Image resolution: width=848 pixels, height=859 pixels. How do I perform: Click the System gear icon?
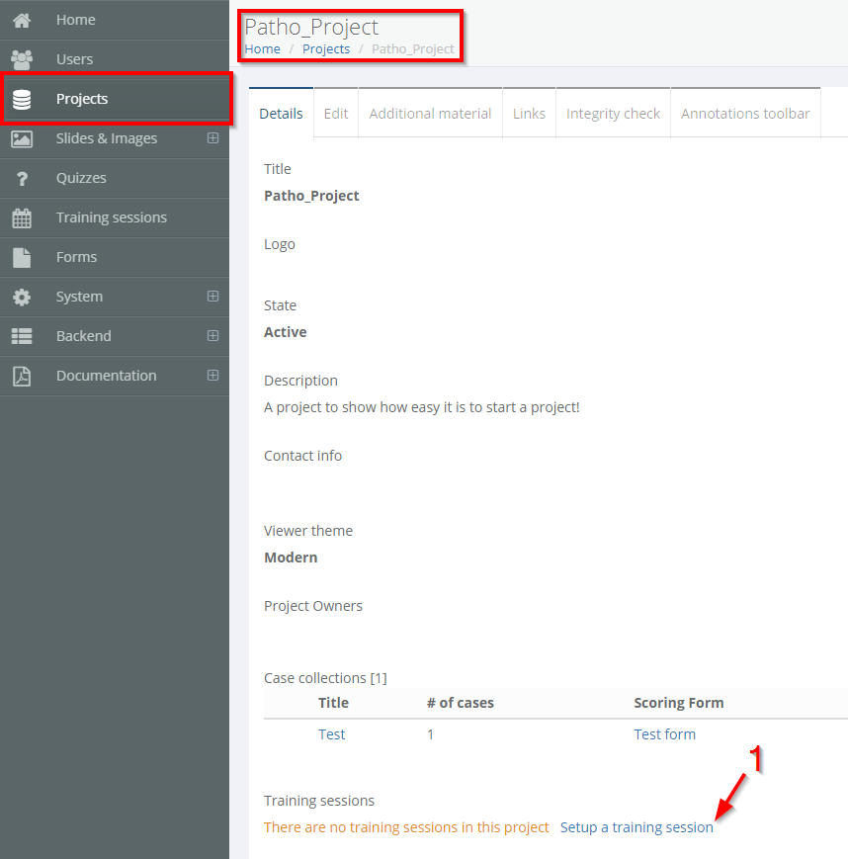click(21, 297)
